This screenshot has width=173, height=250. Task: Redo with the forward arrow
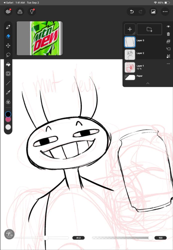(141, 12)
